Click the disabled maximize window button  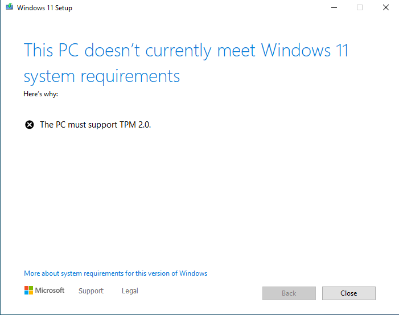360,7
